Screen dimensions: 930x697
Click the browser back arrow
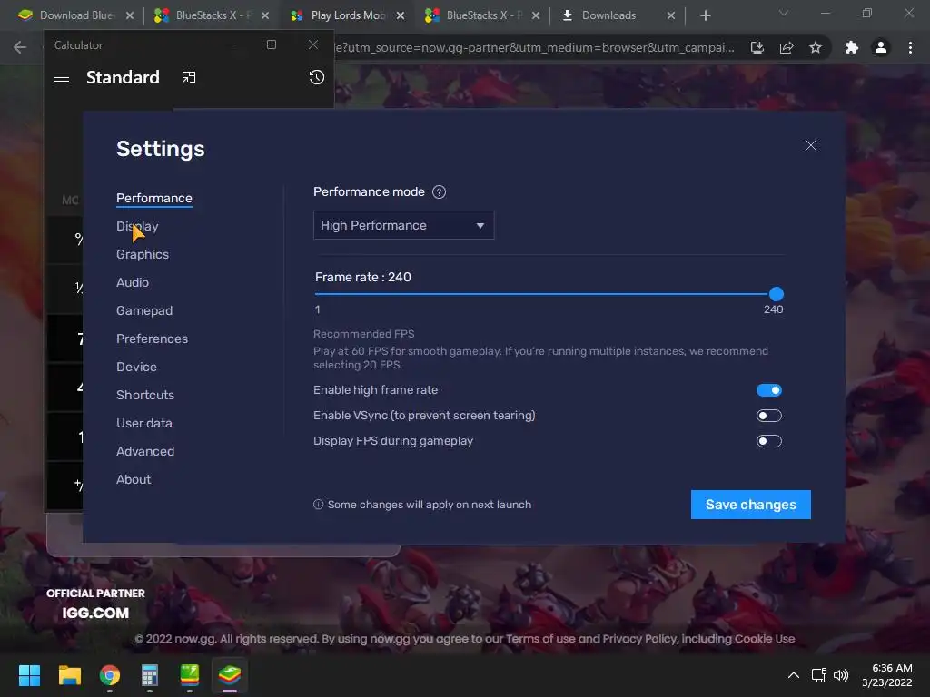[20, 47]
